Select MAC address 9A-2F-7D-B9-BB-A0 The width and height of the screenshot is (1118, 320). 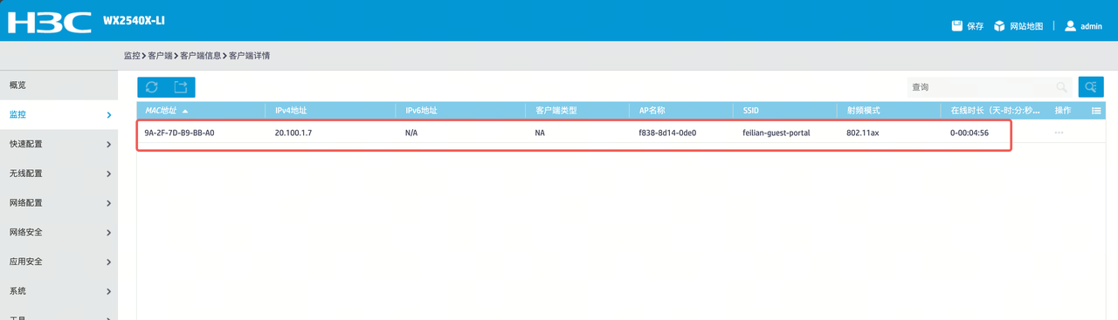(x=179, y=133)
